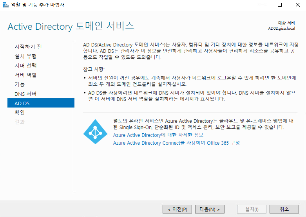306x217 pixels.
Task: Open Azure AD Connect Office 365 구성 link
Action: click(x=176, y=143)
